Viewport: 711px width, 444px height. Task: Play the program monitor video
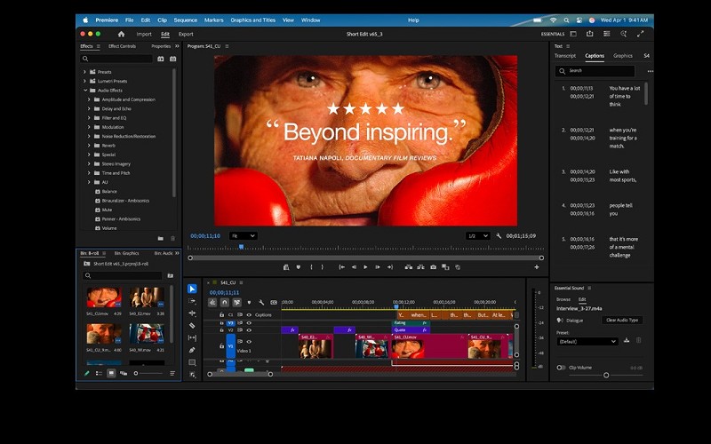[365, 267]
